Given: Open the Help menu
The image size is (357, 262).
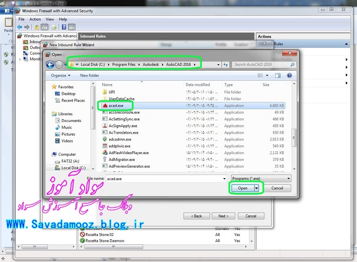Looking at the screenshot, I should tap(63, 19).
